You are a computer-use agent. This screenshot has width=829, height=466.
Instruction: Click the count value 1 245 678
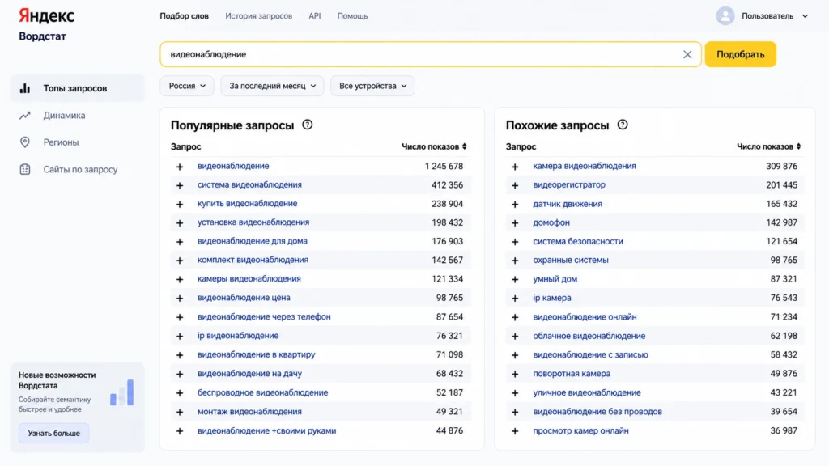click(x=444, y=166)
